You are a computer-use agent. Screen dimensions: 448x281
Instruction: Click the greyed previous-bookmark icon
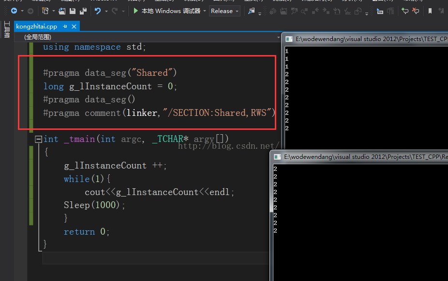[x=441, y=11]
